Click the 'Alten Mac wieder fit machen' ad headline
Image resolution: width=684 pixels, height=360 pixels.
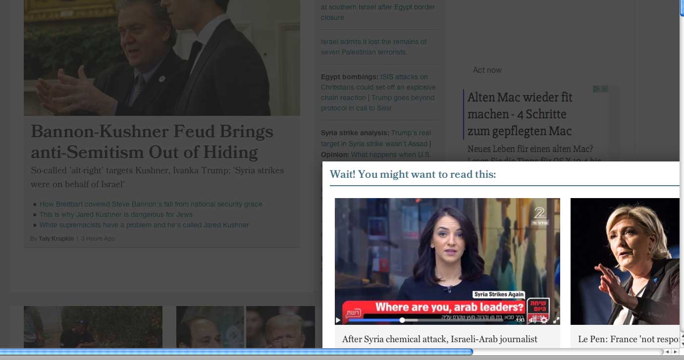[x=520, y=114]
